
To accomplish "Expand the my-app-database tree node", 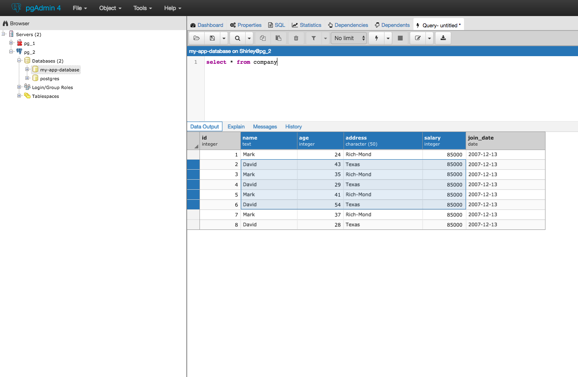I will [x=27, y=69].
